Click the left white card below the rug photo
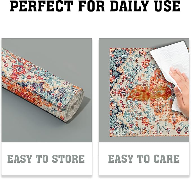 pos(47,159)
